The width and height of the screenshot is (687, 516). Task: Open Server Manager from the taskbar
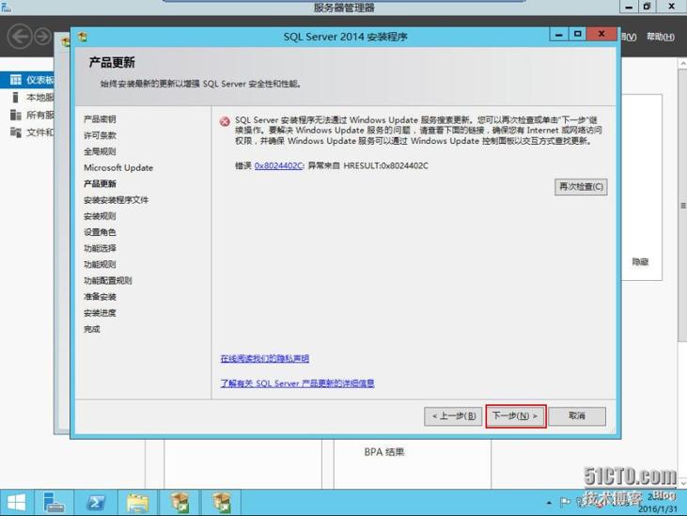pyautogui.click(x=54, y=501)
